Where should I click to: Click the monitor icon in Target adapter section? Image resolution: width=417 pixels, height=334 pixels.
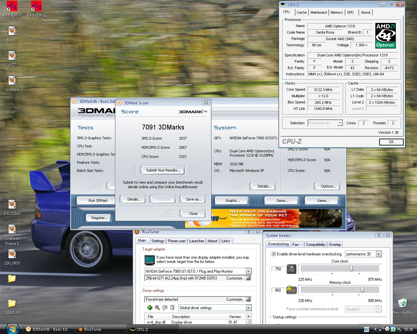tap(150, 260)
